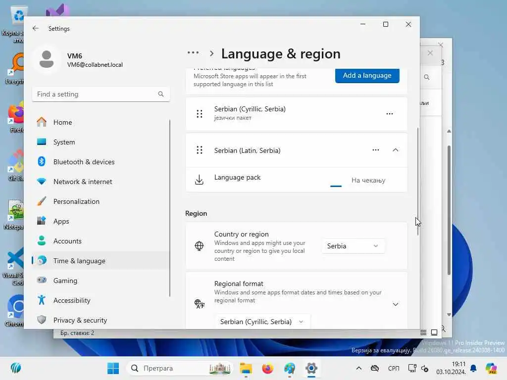Viewport: 507px width, 380px height.
Task: Click the network status icon in system tray
Action: point(412,368)
